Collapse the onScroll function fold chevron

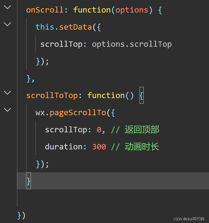7,7
